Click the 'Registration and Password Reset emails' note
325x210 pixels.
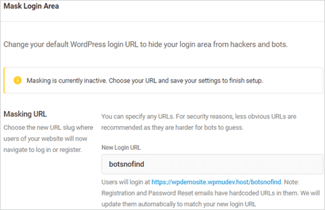pos(211,193)
